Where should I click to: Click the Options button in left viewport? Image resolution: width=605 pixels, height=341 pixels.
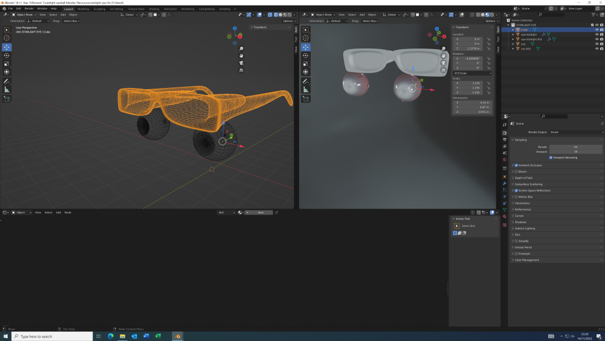[x=288, y=21]
